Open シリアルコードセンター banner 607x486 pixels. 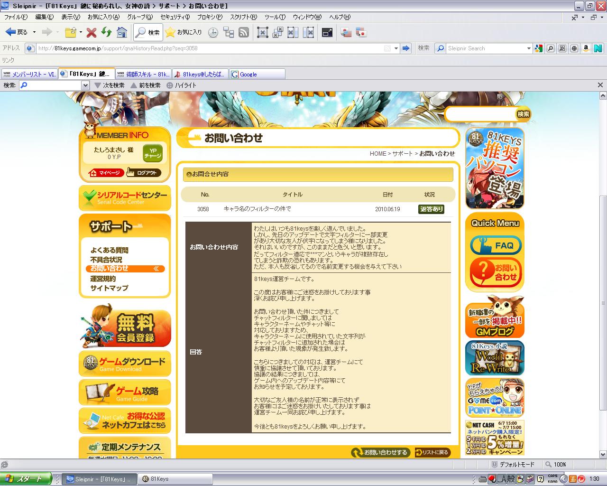coord(125,198)
